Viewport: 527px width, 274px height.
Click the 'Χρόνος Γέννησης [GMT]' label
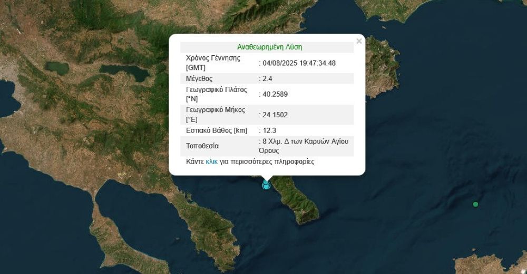pos(213,63)
